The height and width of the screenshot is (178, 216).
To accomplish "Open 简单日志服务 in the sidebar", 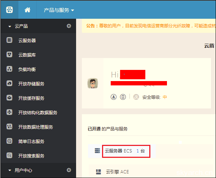I will [x=31, y=142].
